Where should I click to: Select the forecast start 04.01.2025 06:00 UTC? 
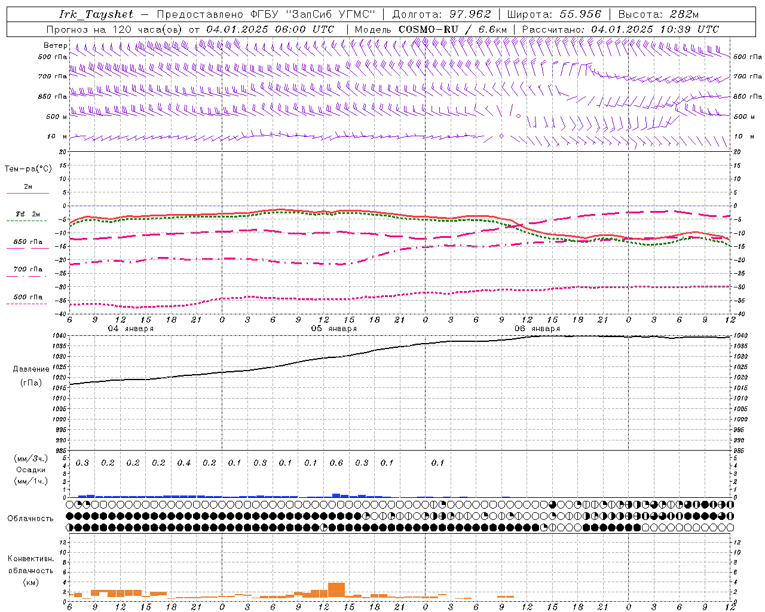coord(270,29)
